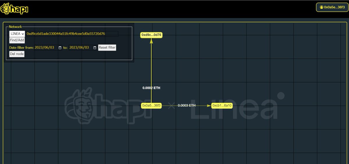Click the 0.0003 ETH edge label
This screenshot has width=349, height=164.
tap(187, 106)
